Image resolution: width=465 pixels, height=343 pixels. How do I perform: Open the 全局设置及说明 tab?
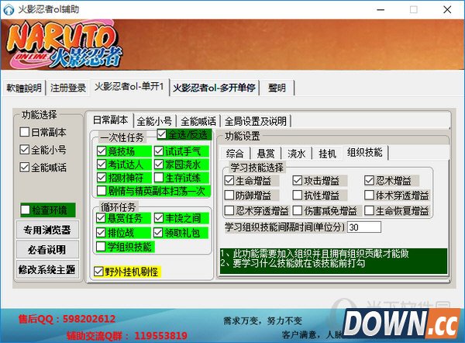[x=256, y=121]
